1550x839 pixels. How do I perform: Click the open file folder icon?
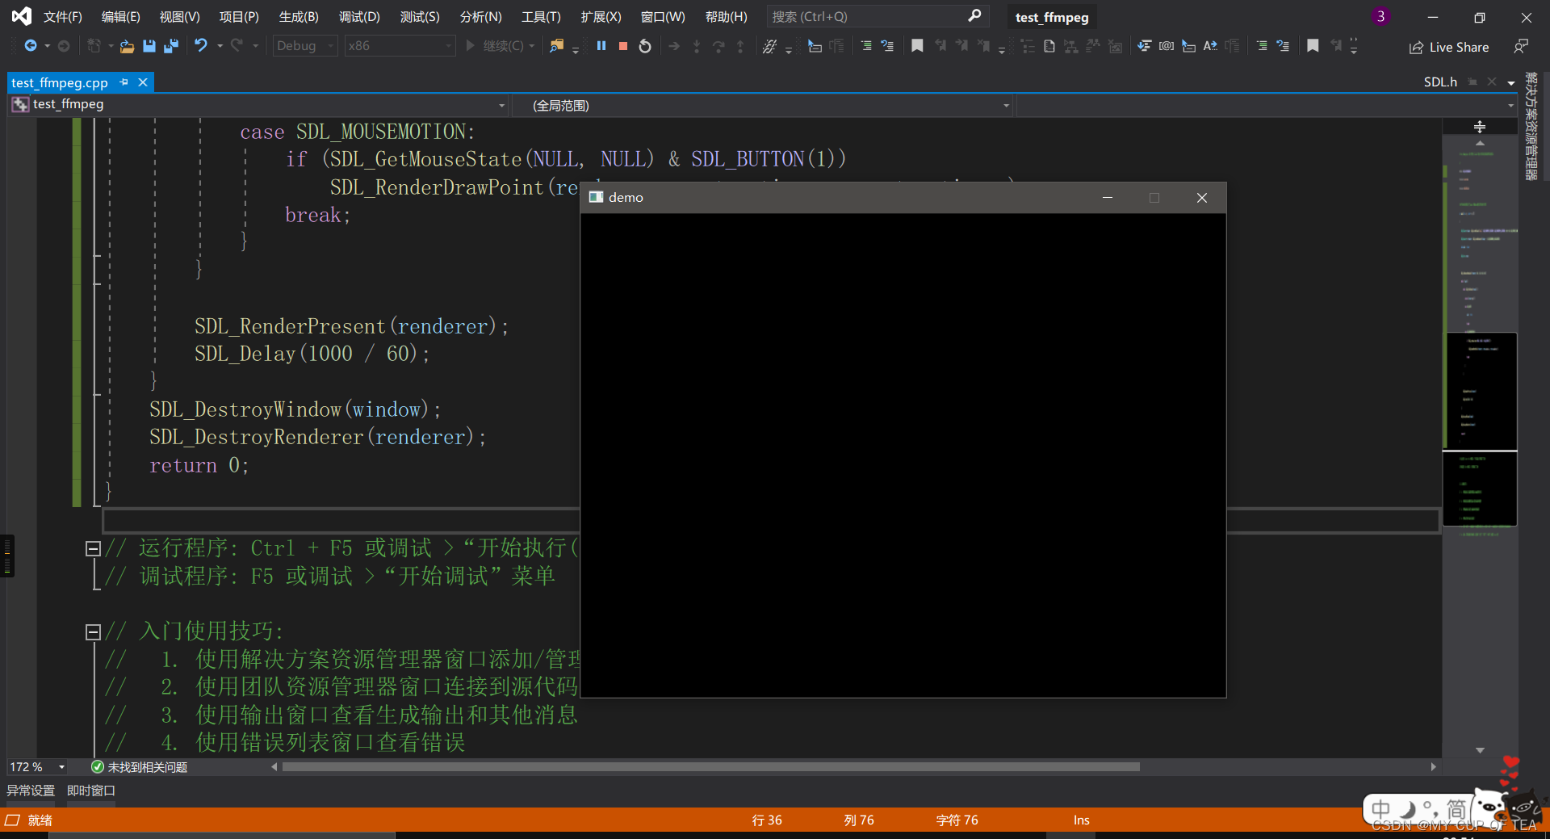[127, 46]
